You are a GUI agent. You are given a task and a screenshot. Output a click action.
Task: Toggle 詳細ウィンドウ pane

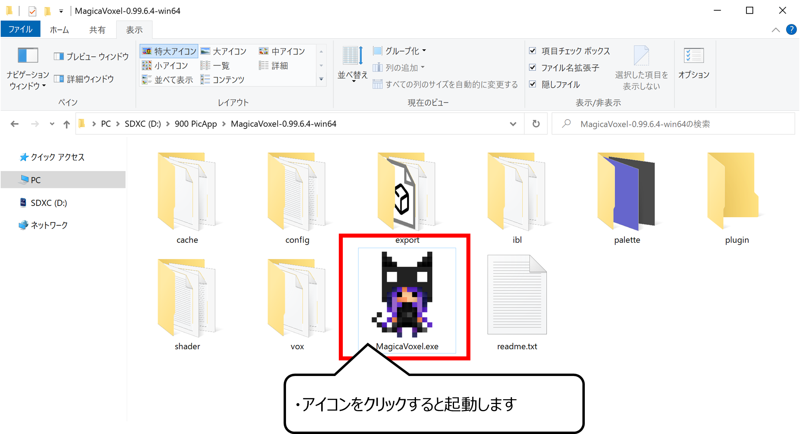click(x=84, y=79)
